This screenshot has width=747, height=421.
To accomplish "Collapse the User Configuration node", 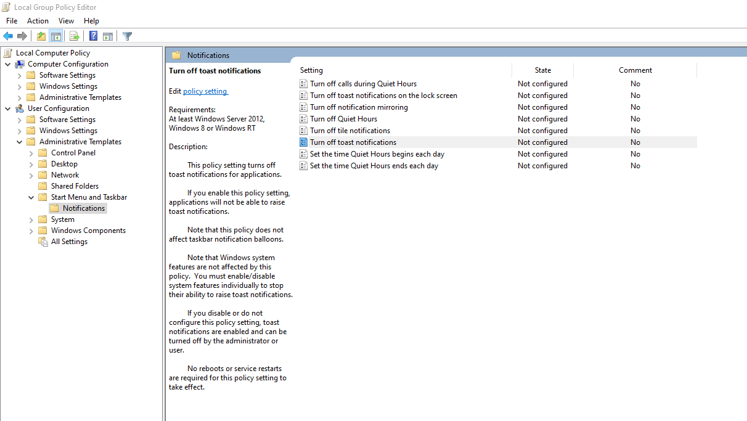I will click(x=7, y=108).
